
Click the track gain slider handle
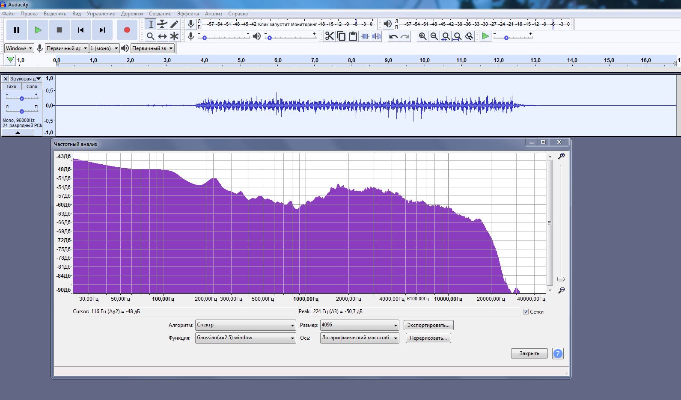click(22, 98)
